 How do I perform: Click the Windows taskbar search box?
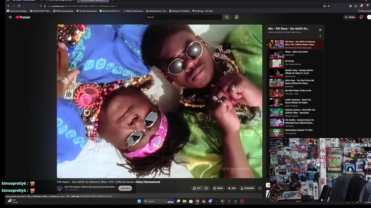coord(159,201)
